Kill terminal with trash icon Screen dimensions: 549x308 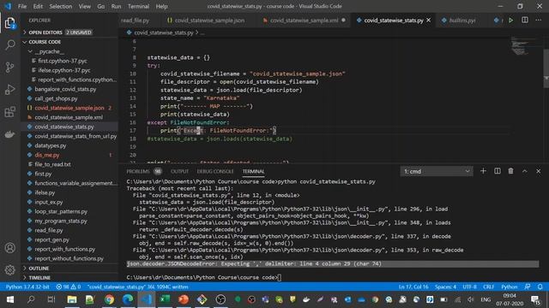(511, 171)
